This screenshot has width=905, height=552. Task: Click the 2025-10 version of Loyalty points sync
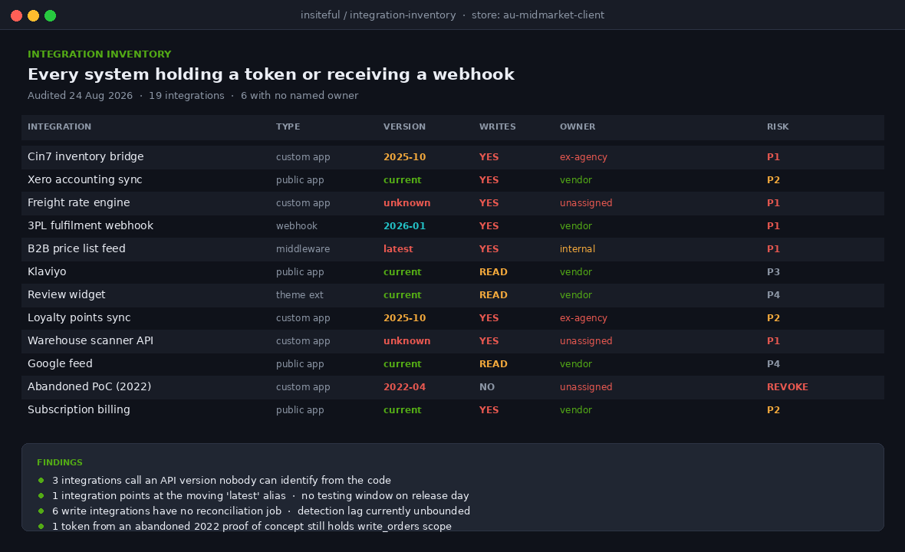pos(405,318)
